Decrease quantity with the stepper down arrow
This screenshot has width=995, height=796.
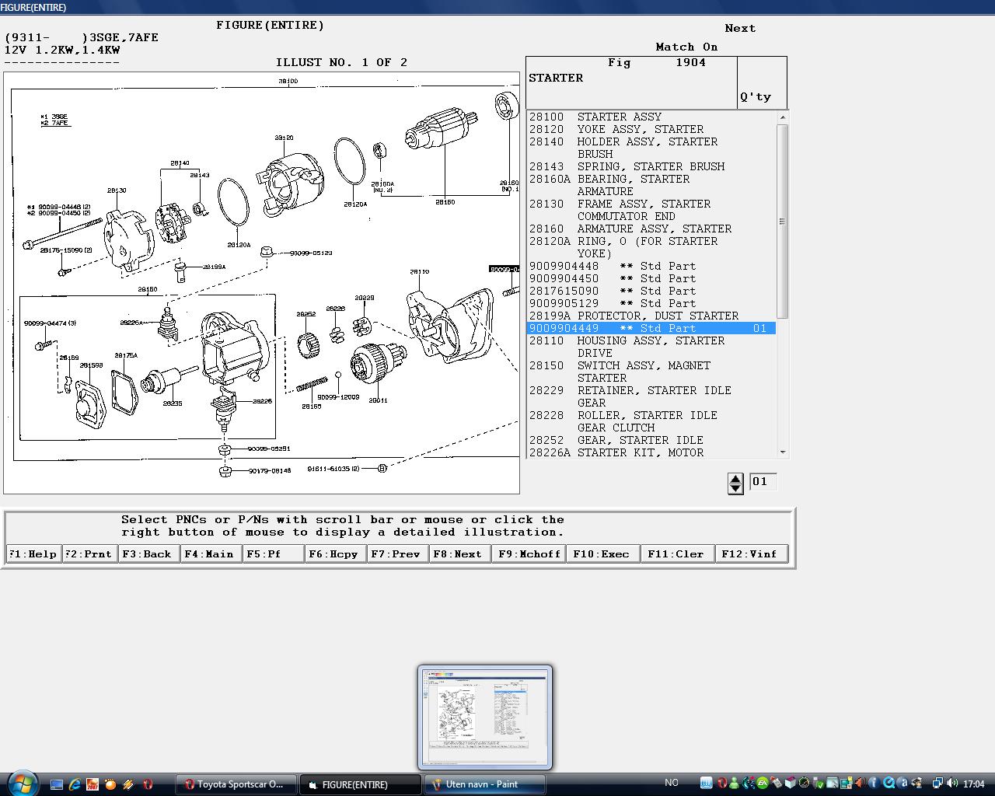pyautogui.click(x=735, y=489)
